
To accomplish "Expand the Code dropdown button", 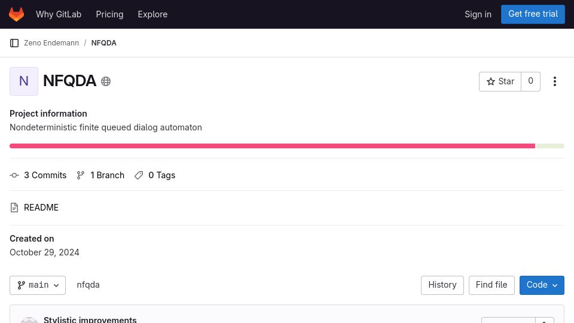I will point(542,285).
